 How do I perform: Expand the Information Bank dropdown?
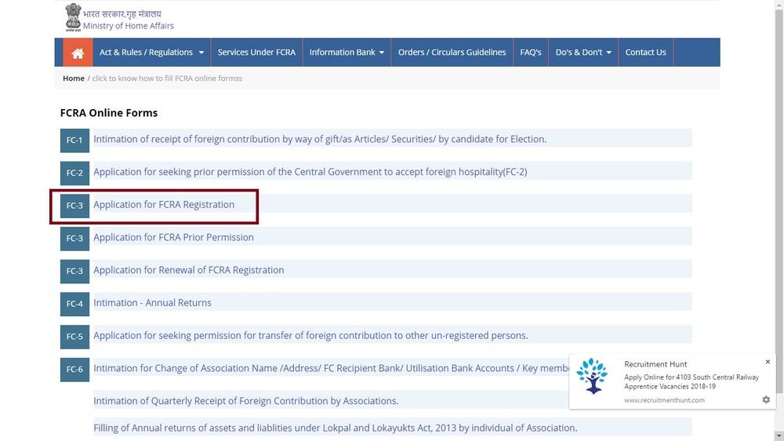347,53
